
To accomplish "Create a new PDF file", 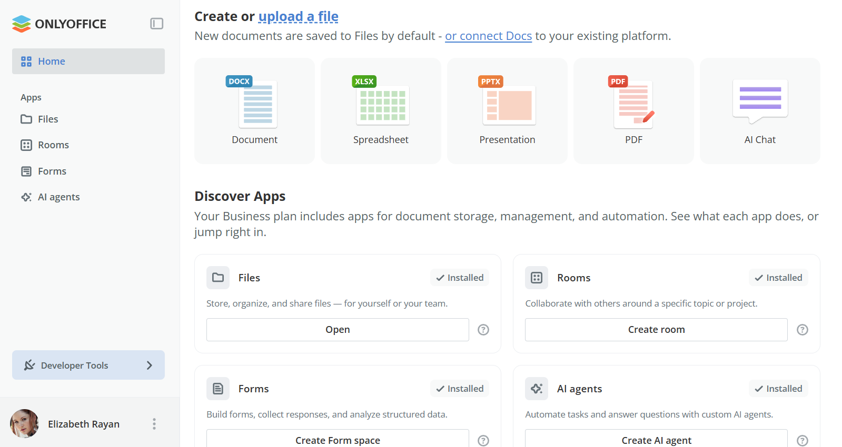I will pos(633,111).
